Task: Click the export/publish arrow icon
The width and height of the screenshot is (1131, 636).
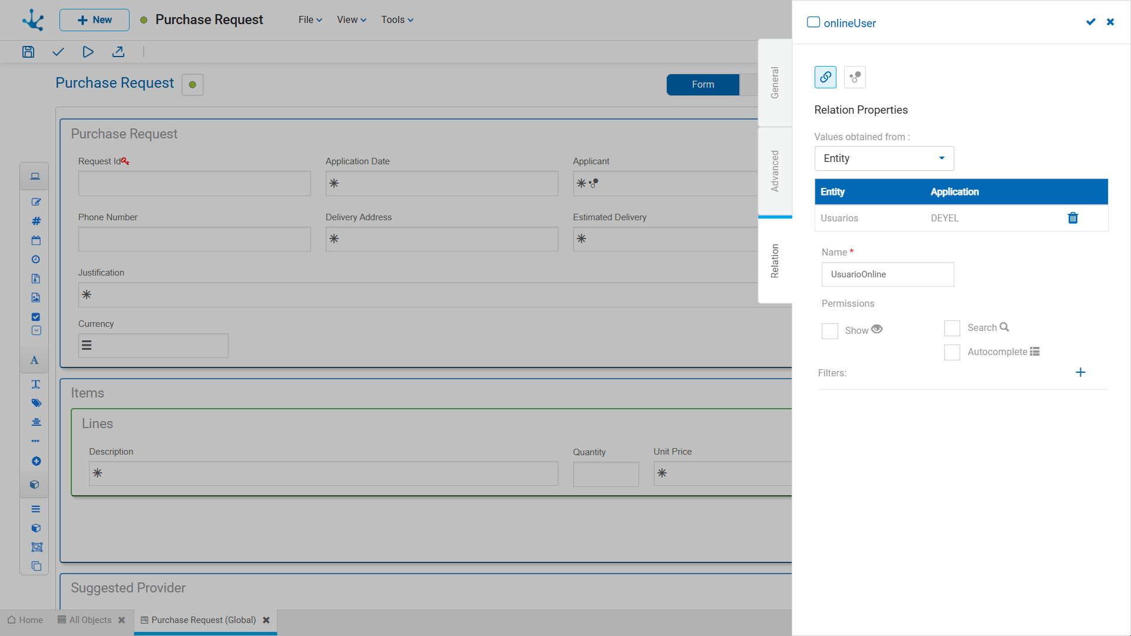Action: pos(118,52)
